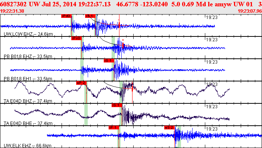This screenshot has width=262, height=148.
Task: Click the TA E04D BHE 37.4km label
Action: click(28, 123)
